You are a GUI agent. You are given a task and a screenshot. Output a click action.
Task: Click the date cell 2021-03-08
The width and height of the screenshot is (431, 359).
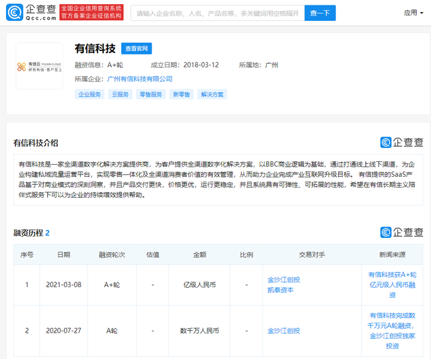63,285
